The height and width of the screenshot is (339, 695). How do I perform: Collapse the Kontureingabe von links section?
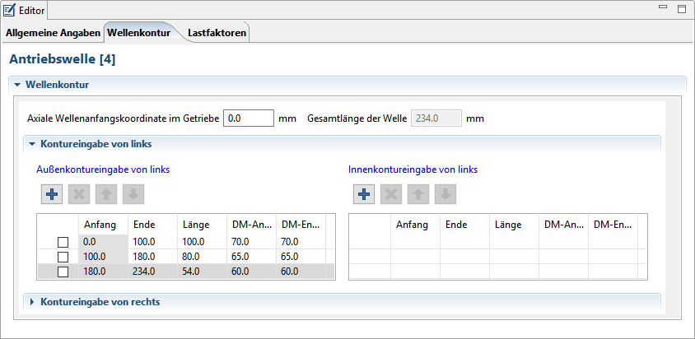pyautogui.click(x=33, y=144)
